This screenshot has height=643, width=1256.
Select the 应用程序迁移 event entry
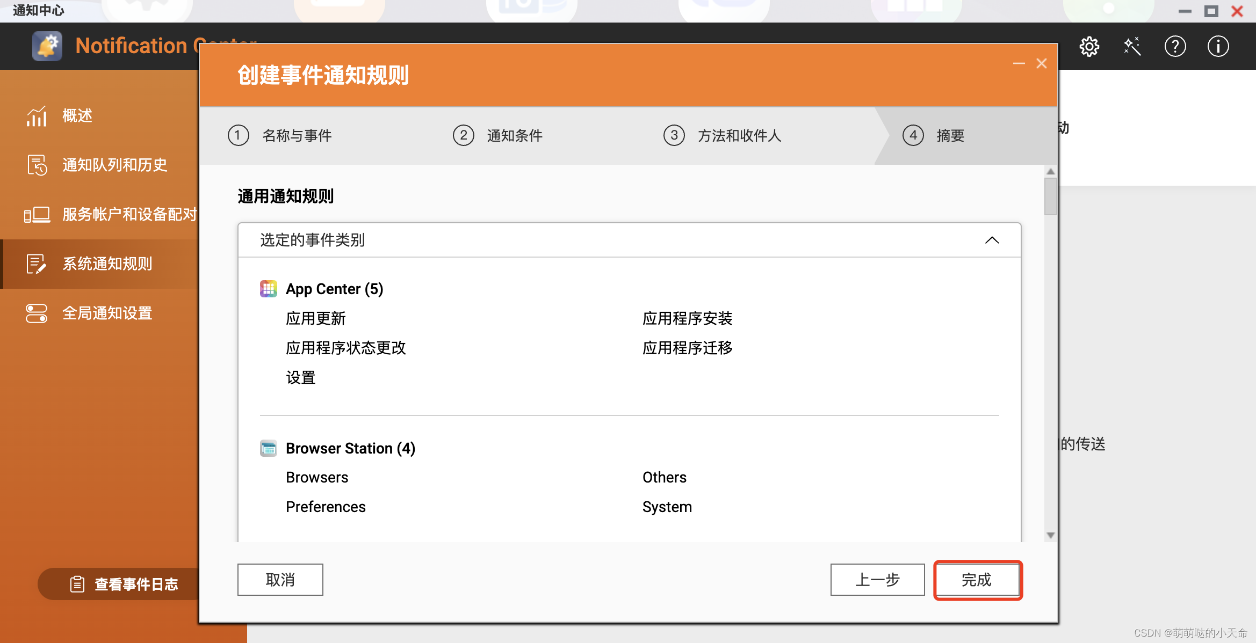coord(688,348)
